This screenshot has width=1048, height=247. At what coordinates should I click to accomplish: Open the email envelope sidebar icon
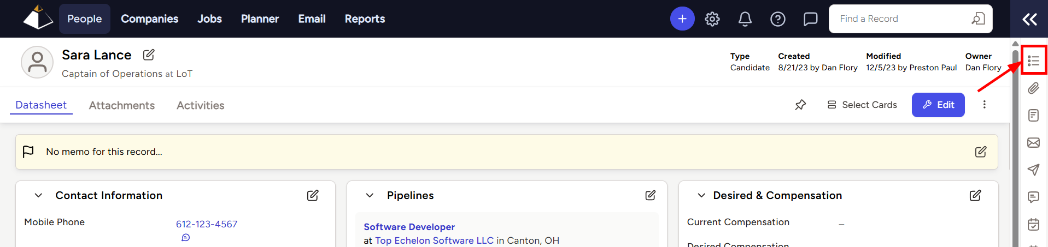click(1033, 142)
